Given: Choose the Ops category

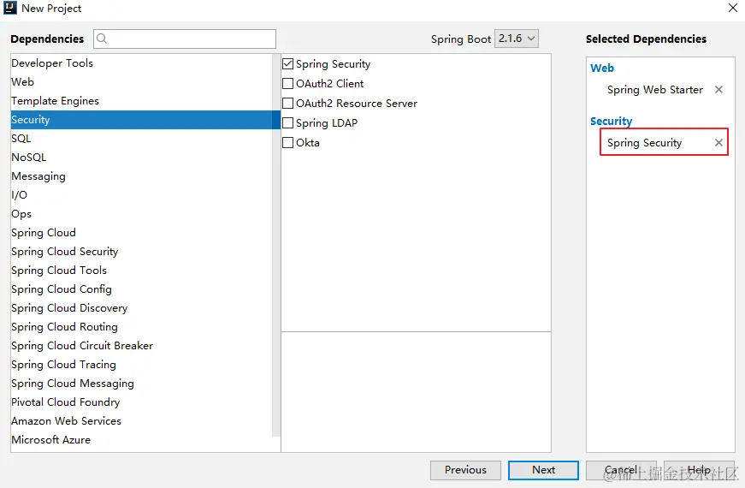Looking at the screenshot, I should pyautogui.click(x=142, y=214).
